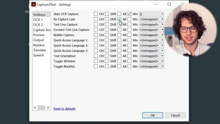Open the Hotkeys settings page
This screenshot has height=124, width=220.
[x=42, y=14]
